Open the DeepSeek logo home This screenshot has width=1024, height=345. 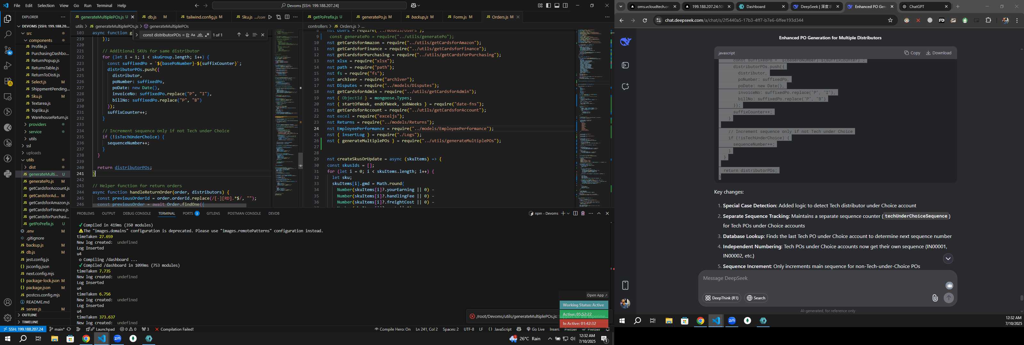[625, 42]
